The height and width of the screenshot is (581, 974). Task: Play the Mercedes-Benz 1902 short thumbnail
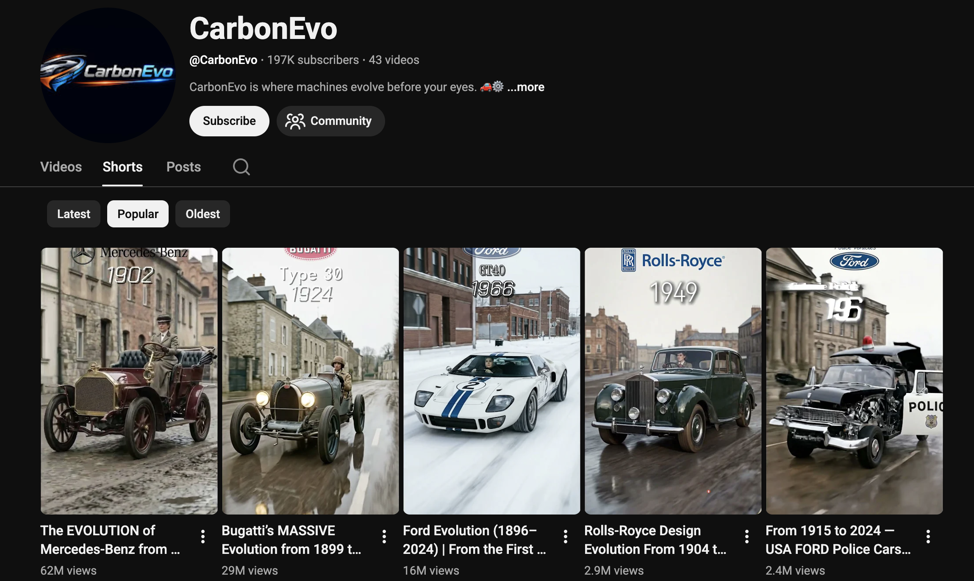[129, 381]
